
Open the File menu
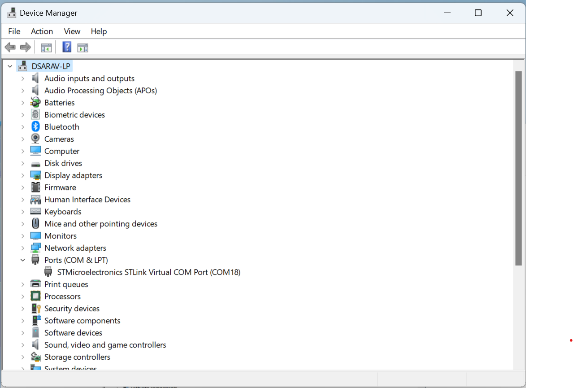14,31
